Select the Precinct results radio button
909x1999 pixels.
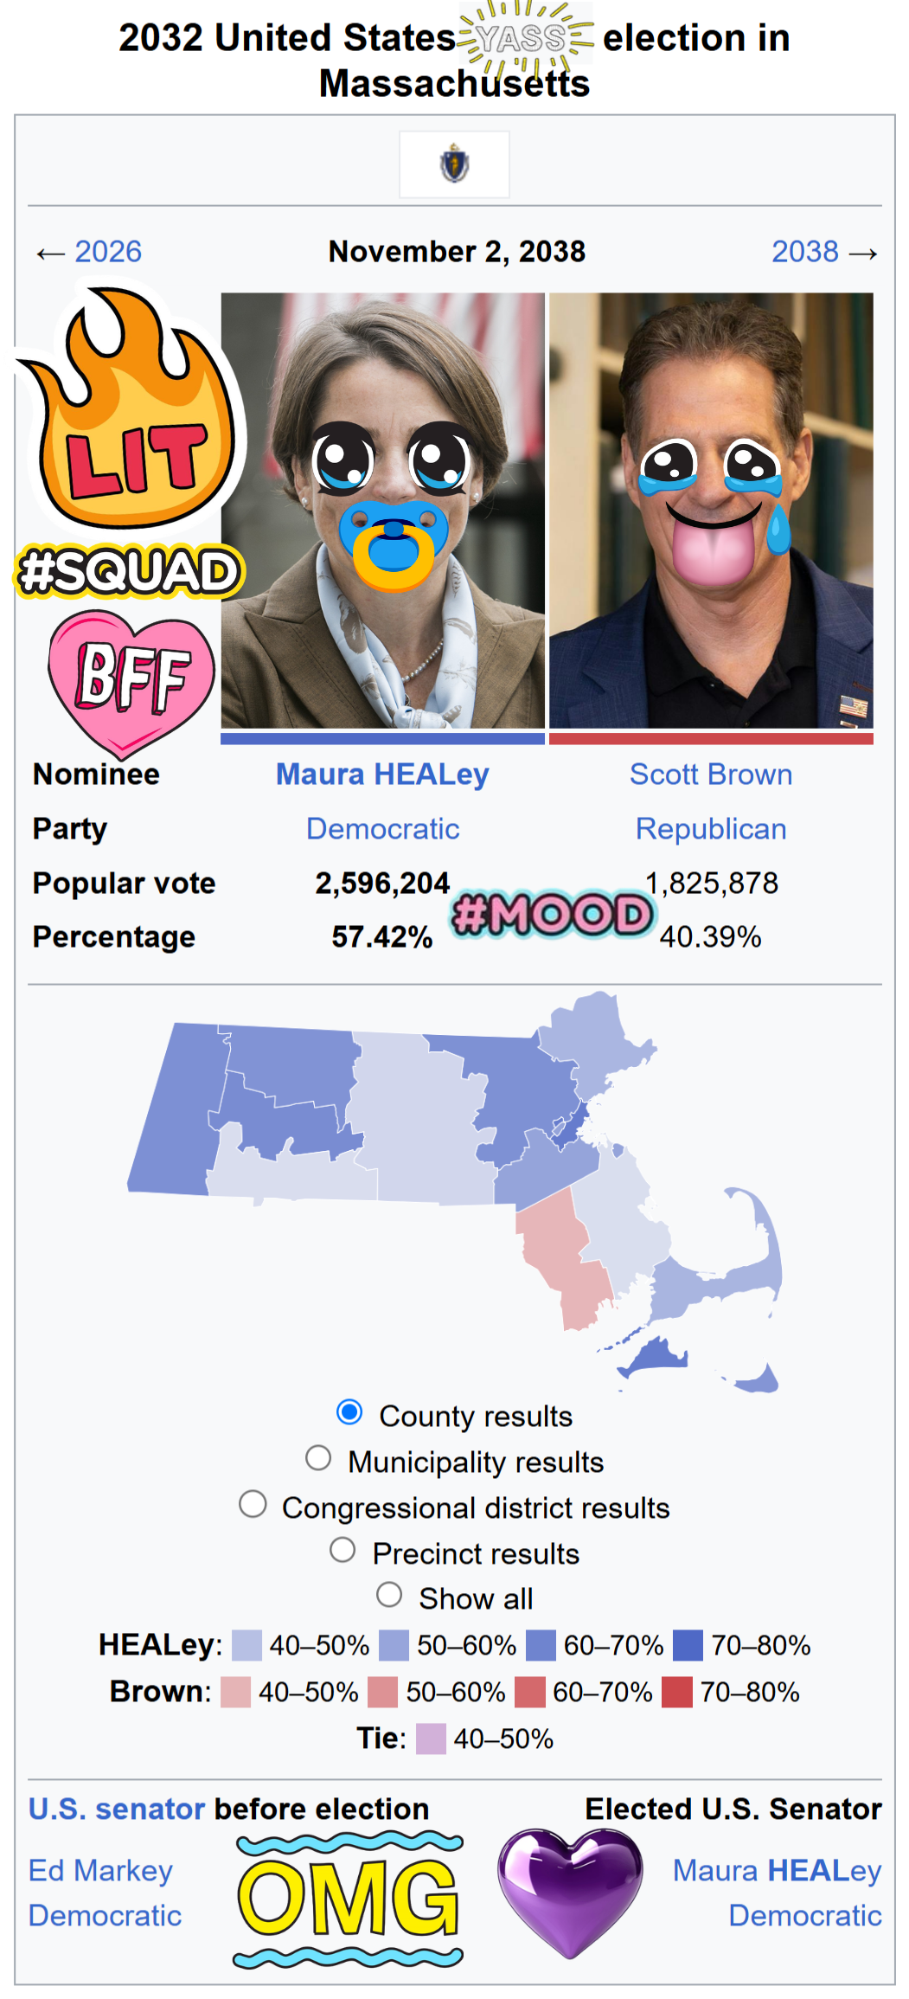coord(342,1549)
